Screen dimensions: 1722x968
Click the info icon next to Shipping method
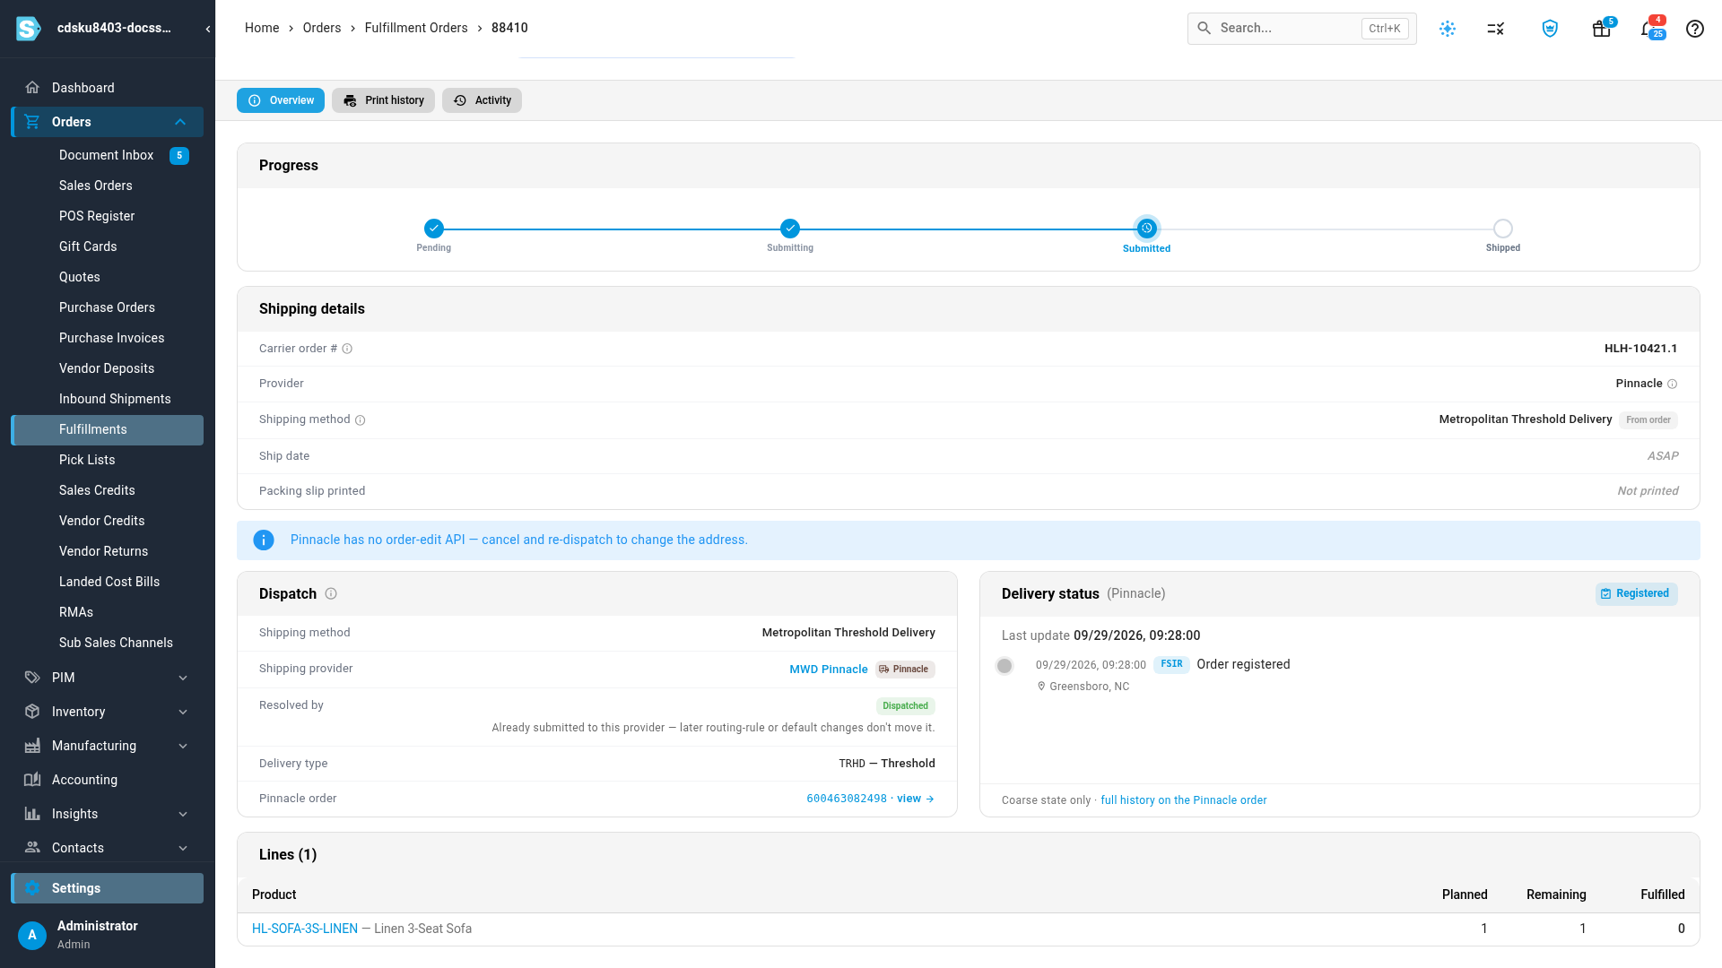point(360,420)
